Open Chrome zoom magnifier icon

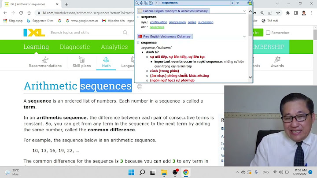[262, 13]
